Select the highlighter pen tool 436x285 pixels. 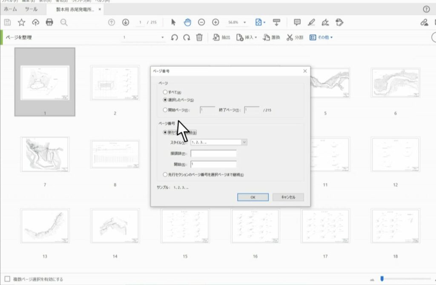311,22
